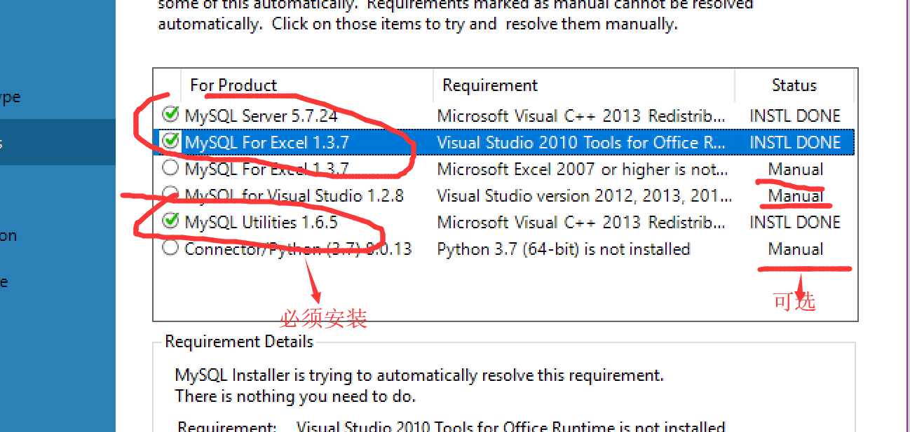Viewport: 910px width, 432px height.
Task: Click the 'There is nothing you need to do' text
Action: (295, 396)
